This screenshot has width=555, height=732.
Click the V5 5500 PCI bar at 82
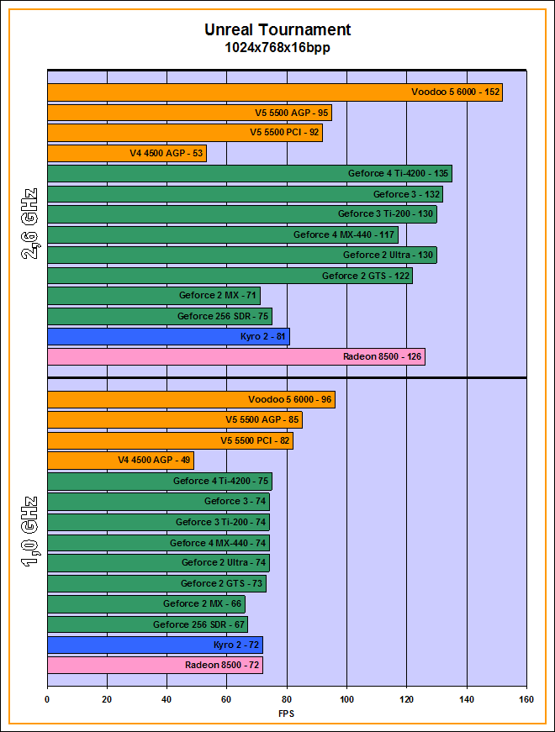click(170, 440)
